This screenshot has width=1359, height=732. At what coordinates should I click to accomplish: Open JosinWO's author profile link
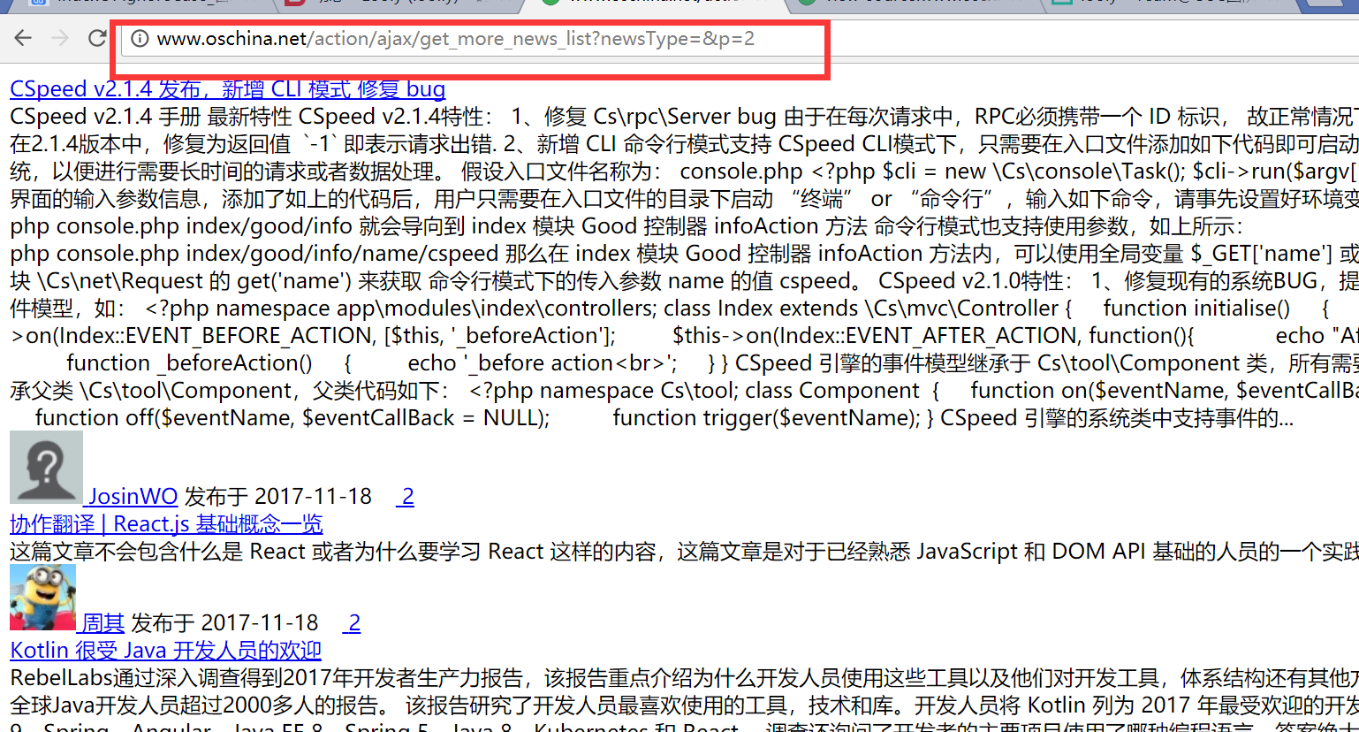click(132, 497)
